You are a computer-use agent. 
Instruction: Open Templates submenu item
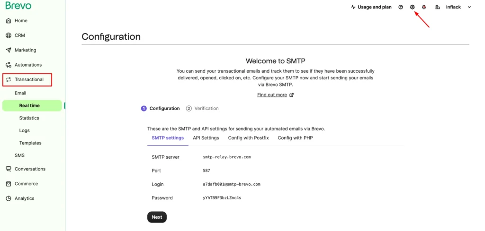click(30, 143)
